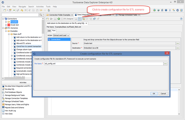
Task: Click the Source Oracle test field
Action: 129,43
